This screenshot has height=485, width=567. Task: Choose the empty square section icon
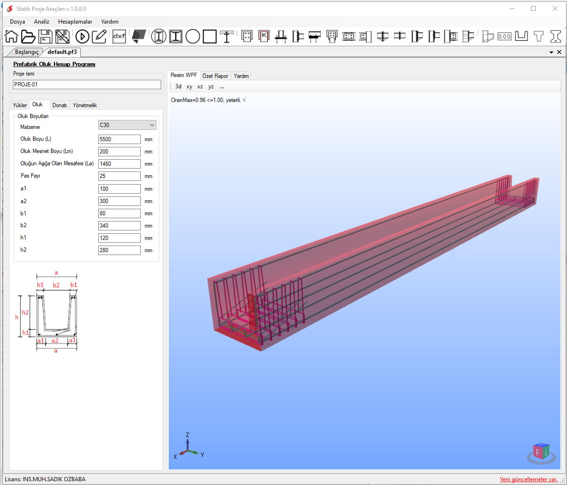pyautogui.click(x=210, y=36)
